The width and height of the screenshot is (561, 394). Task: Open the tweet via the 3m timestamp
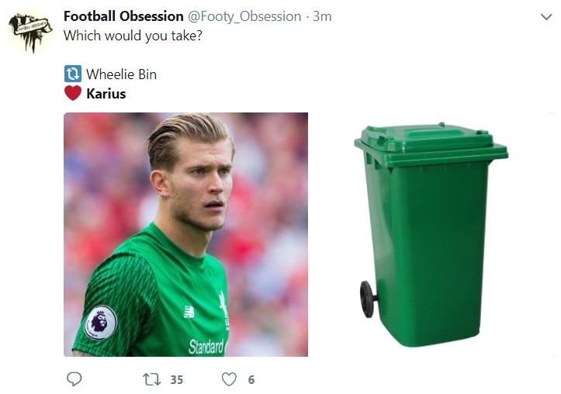point(322,17)
